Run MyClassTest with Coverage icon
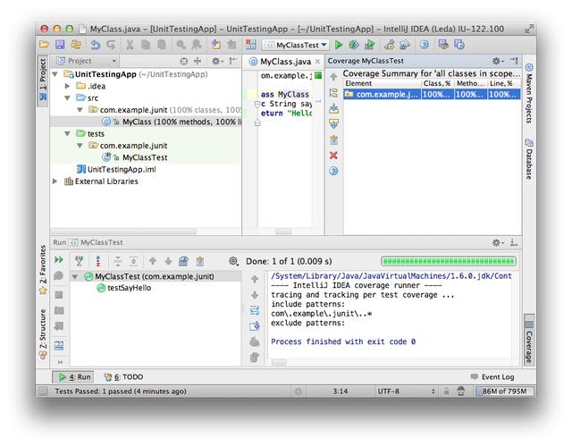Screen dimensions: 572x447 (369, 45)
